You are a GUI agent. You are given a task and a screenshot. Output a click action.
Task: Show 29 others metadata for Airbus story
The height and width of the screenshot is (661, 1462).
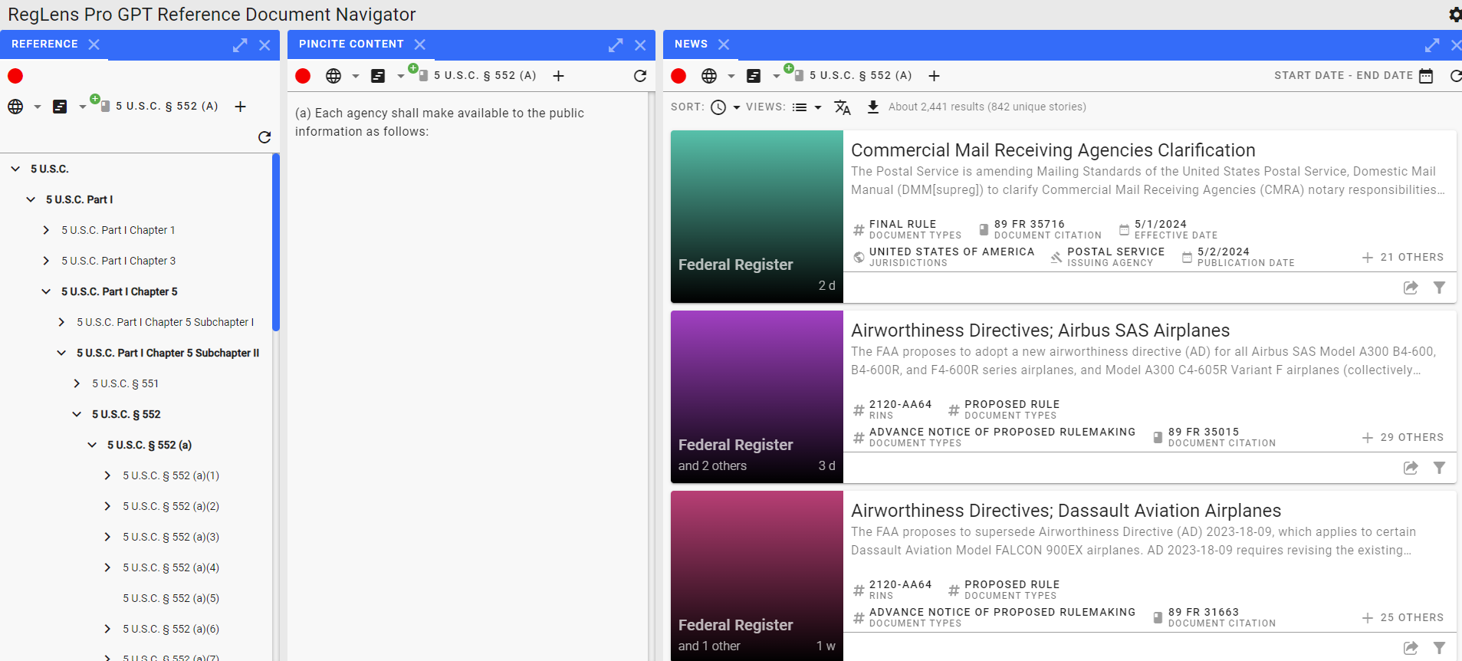(x=1403, y=438)
